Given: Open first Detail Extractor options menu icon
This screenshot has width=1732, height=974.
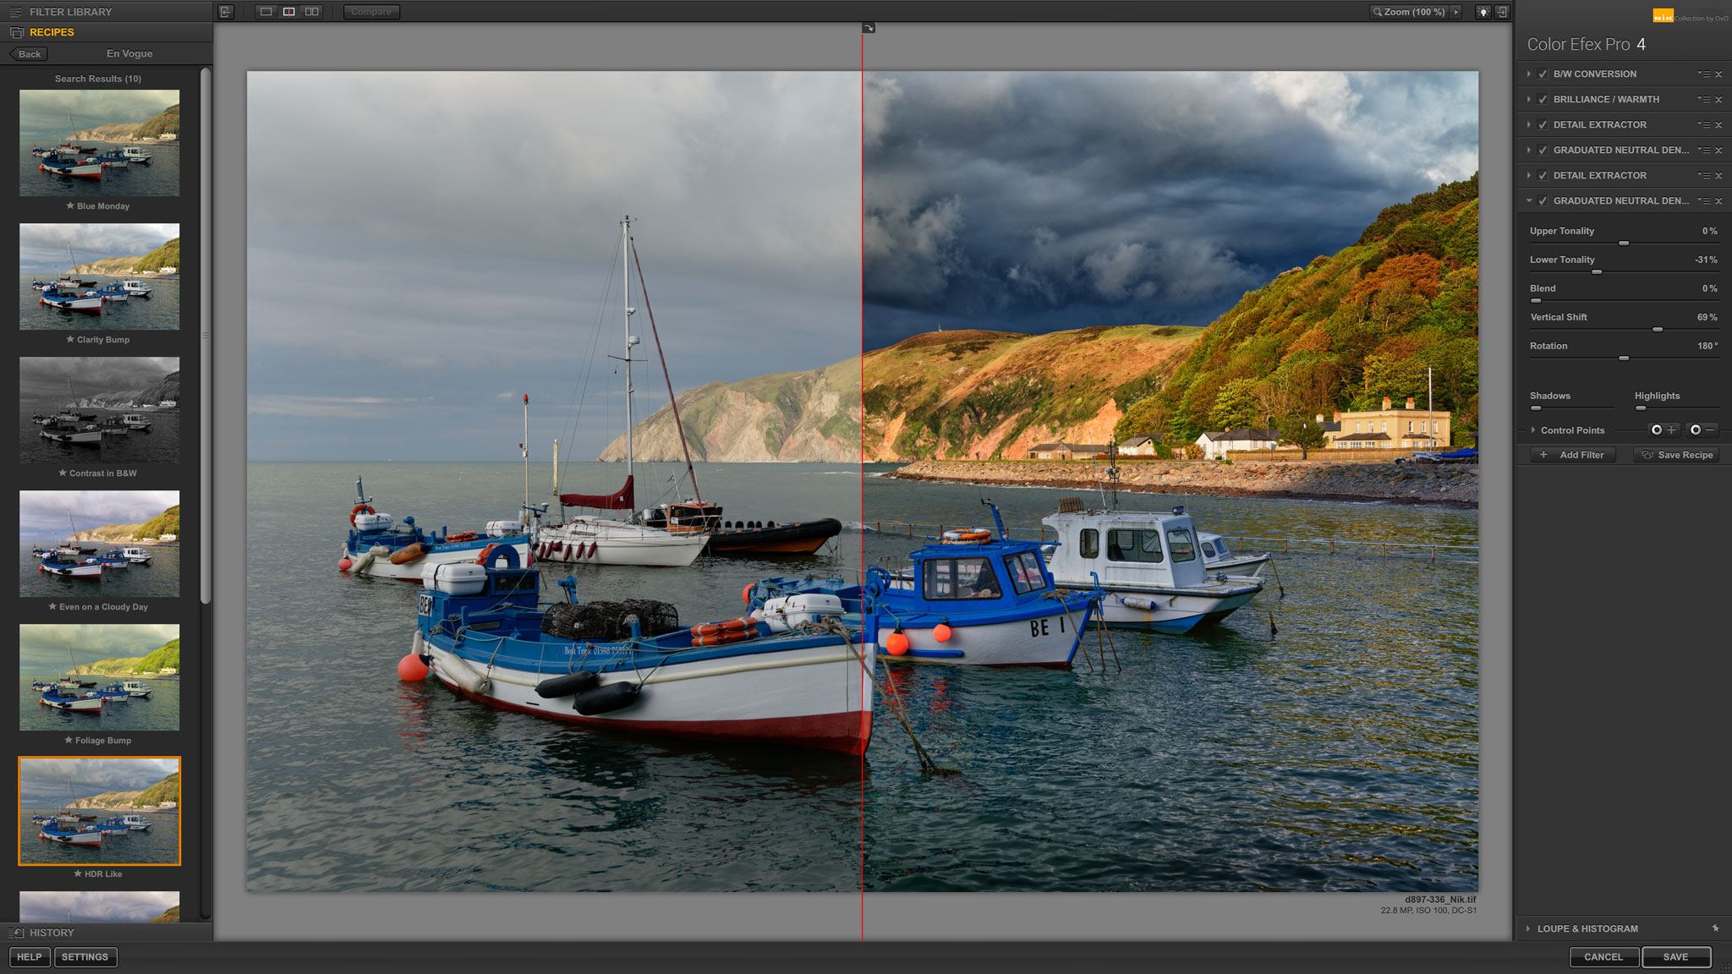Looking at the screenshot, I should tap(1703, 125).
